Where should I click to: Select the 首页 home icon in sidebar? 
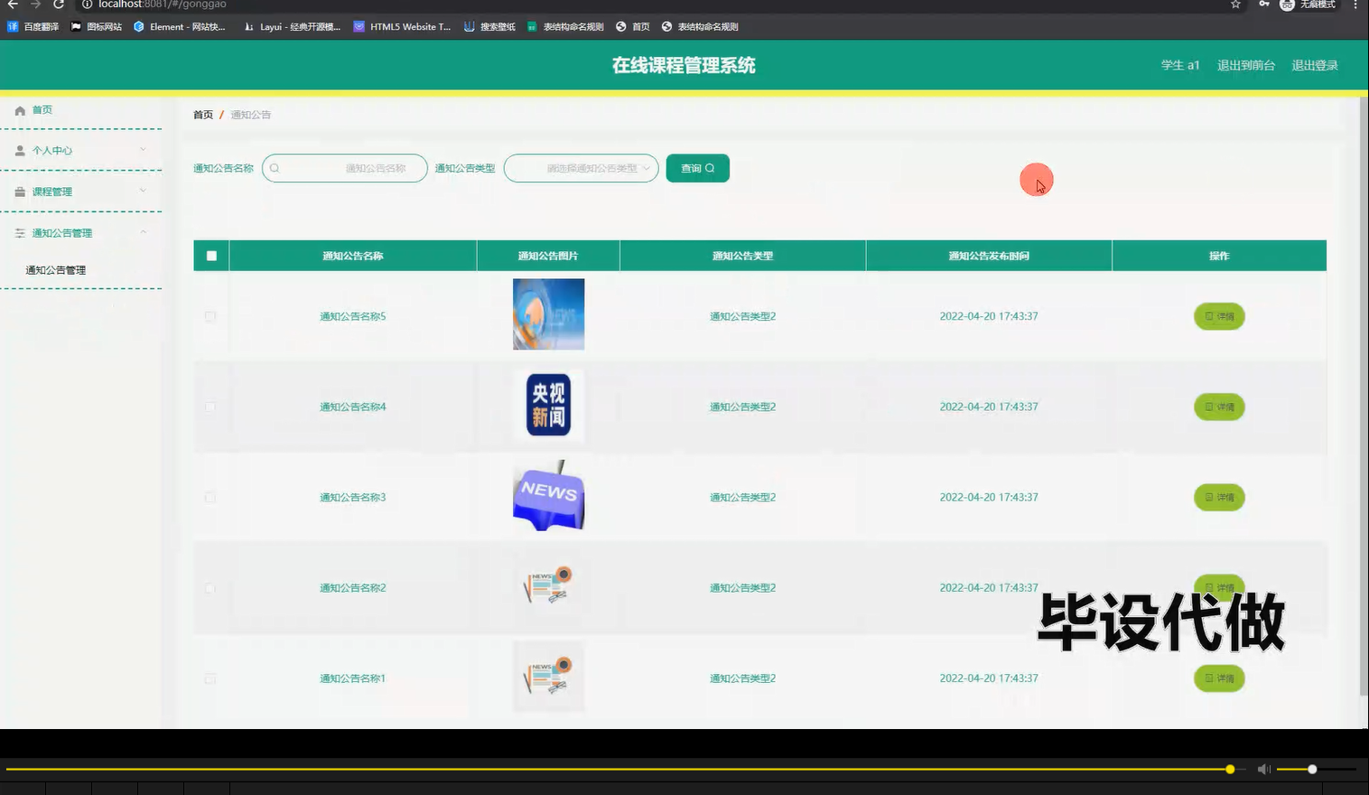(20, 109)
